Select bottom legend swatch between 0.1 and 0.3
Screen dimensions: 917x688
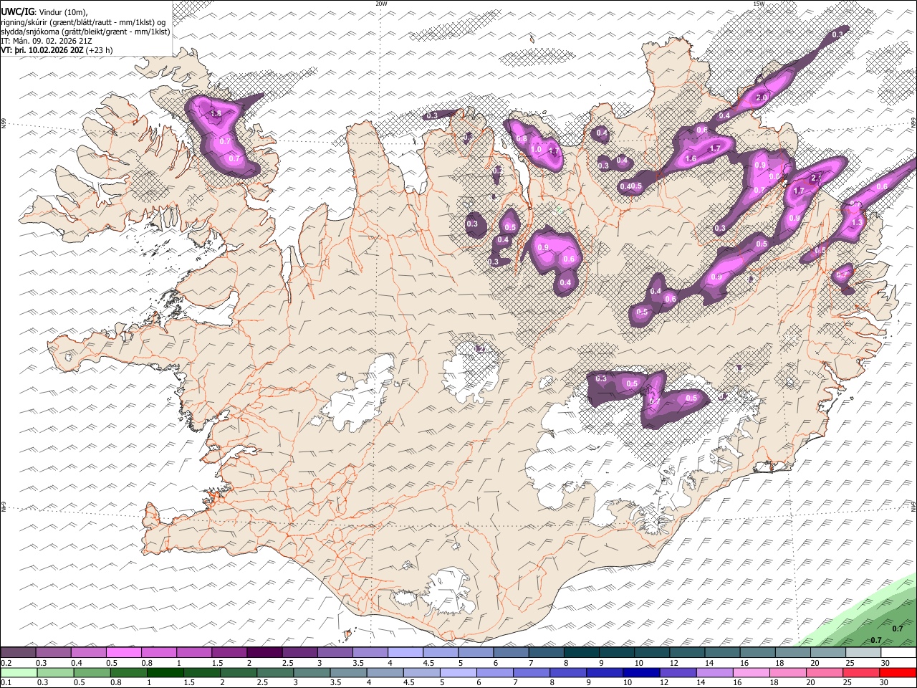(x=19, y=672)
